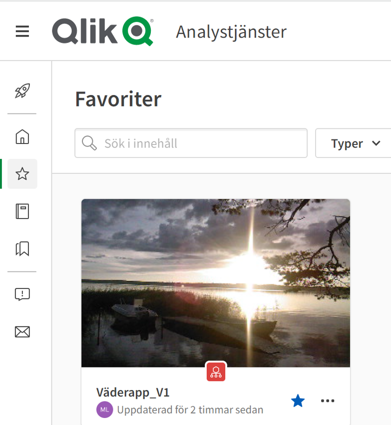The width and height of the screenshot is (391, 425).
Task: Open the hamburger navigation menu
Action: pyautogui.click(x=22, y=31)
